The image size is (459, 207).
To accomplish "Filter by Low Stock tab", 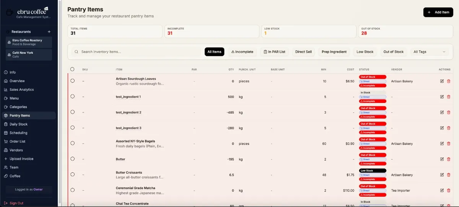I will (365, 52).
